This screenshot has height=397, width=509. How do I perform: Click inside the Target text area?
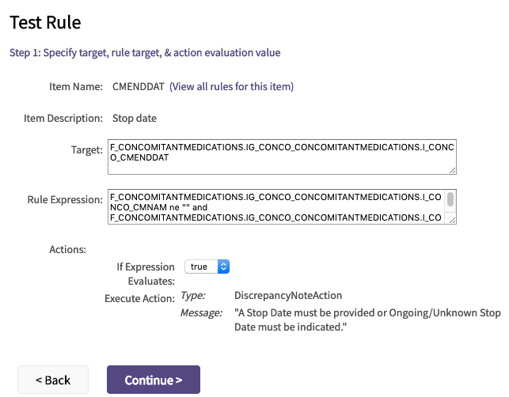[283, 157]
